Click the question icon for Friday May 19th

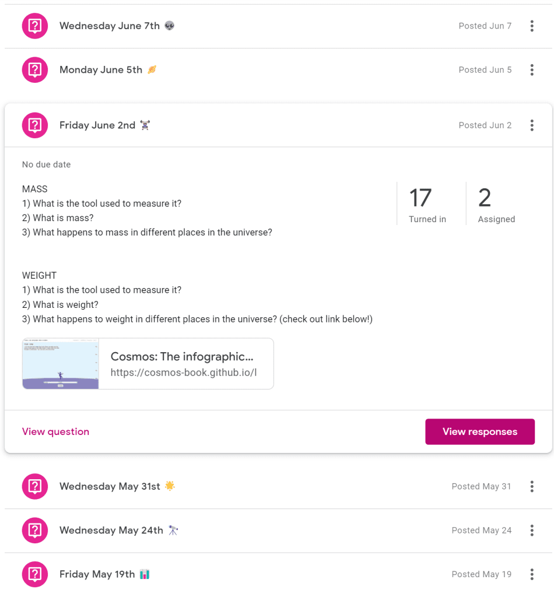34,574
